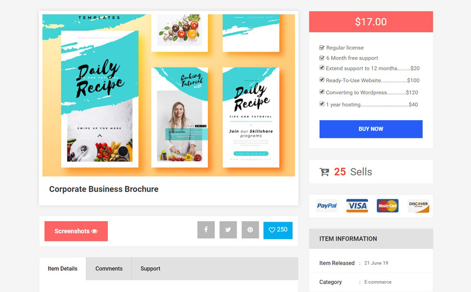471x292 pixels.
Task: Toggle Extend support to 12 months checkbox
Action: pos(322,68)
